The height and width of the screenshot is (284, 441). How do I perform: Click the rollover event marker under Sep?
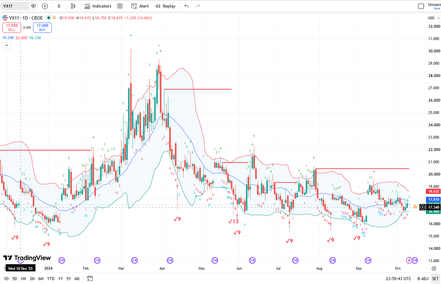368,260
